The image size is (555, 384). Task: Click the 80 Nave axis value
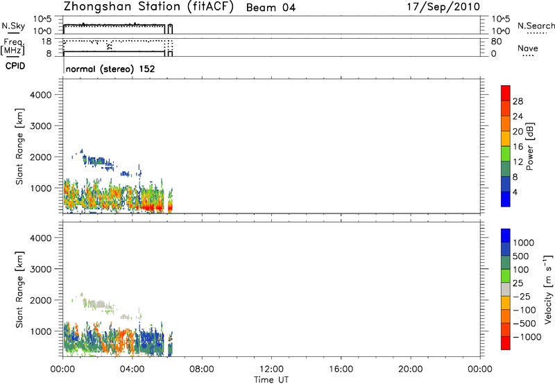coord(496,42)
